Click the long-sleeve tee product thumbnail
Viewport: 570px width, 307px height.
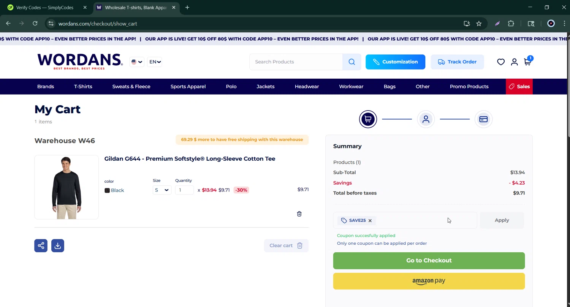click(x=66, y=187)
